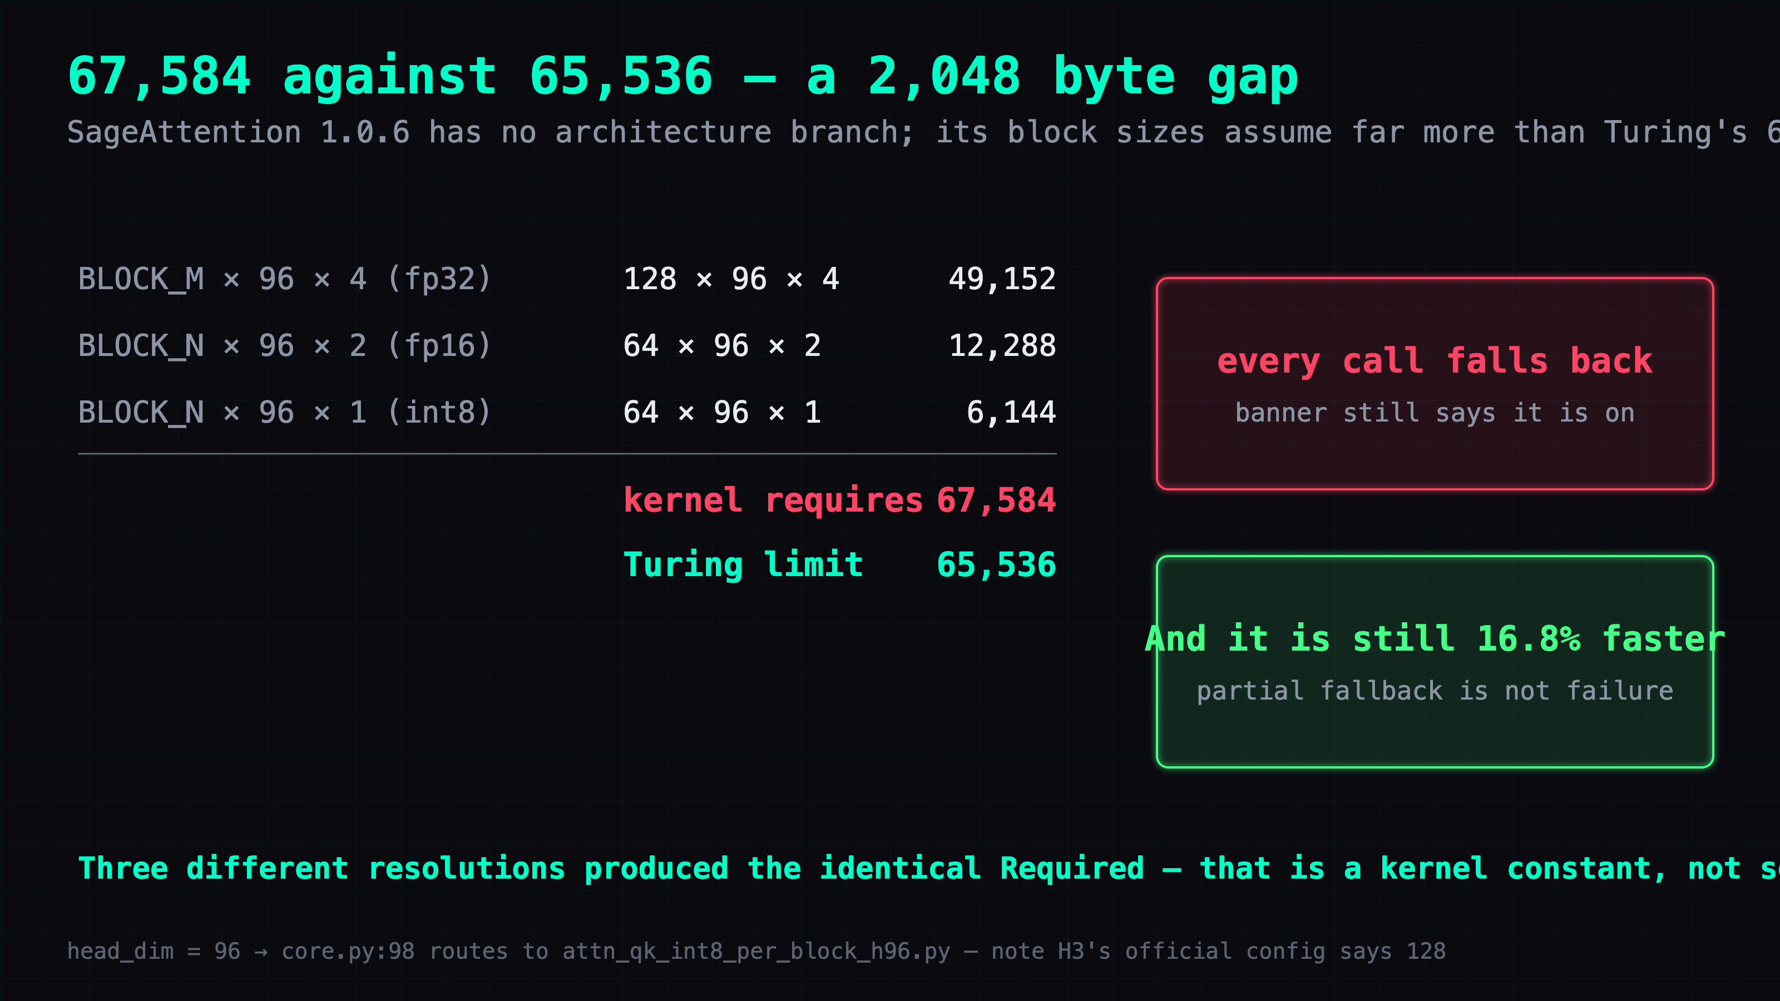Click the 'head_dim = 96' footnote text

tap(756, 952)
